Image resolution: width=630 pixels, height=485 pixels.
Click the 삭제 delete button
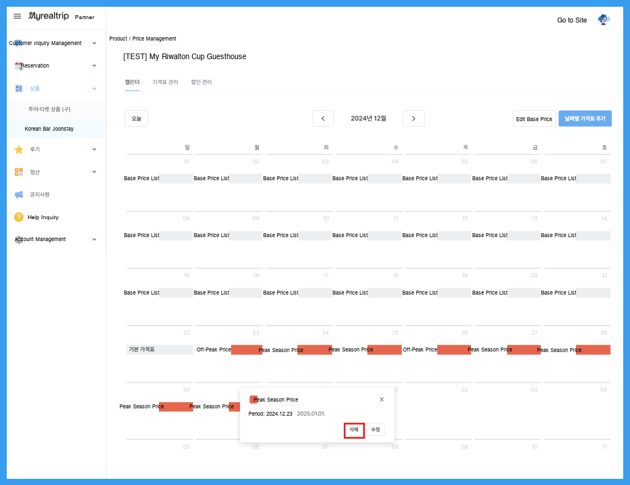354,430
